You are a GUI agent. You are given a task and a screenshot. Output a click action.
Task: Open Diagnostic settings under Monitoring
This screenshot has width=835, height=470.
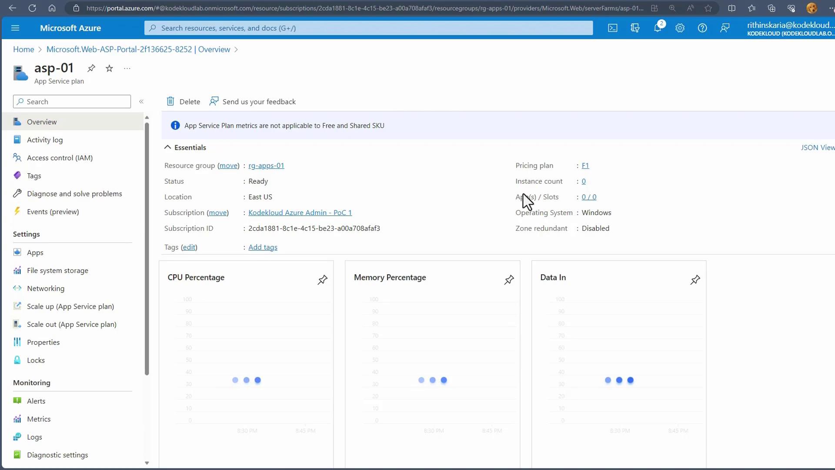click(57, 455)
